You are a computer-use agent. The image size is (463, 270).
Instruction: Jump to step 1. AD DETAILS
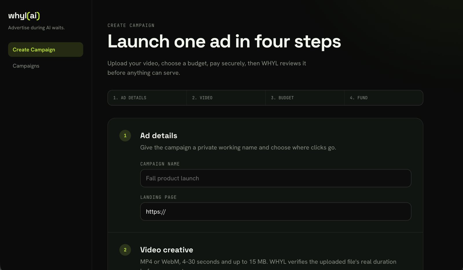tap(147, 98)
